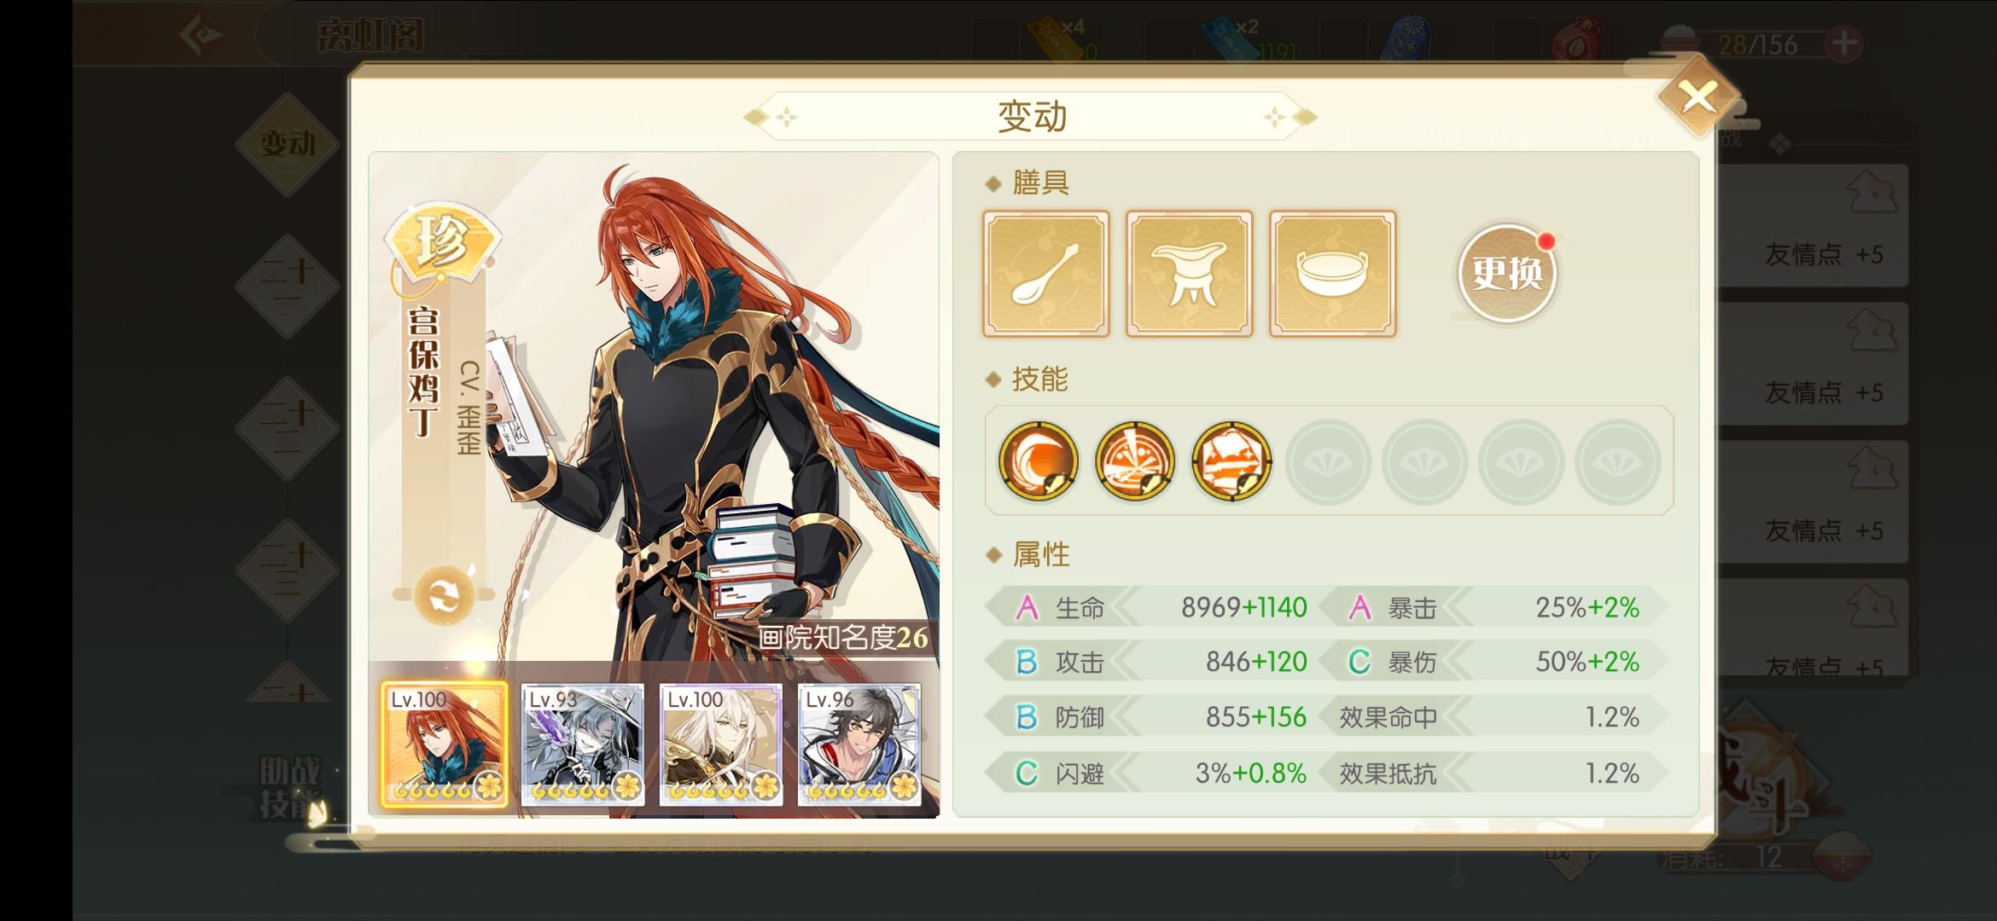Open the first crescent skill icon

(1039, 461)
